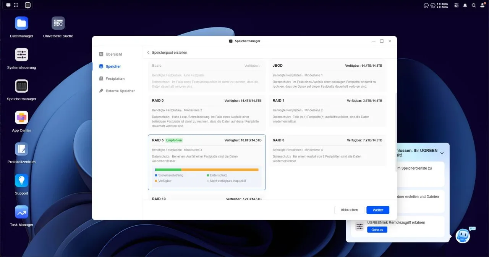Launch Task Manager from the desktop
489x257 pixels.
[21, 212]
